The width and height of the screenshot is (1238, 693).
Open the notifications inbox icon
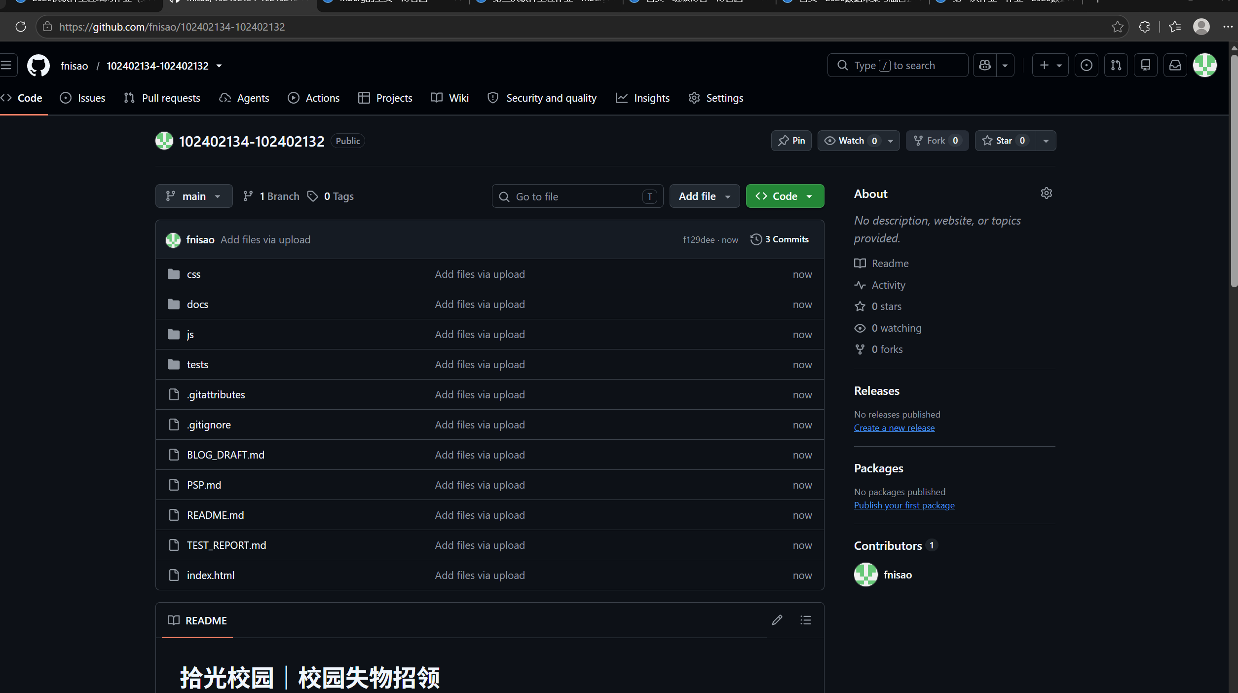[1175, 65]
